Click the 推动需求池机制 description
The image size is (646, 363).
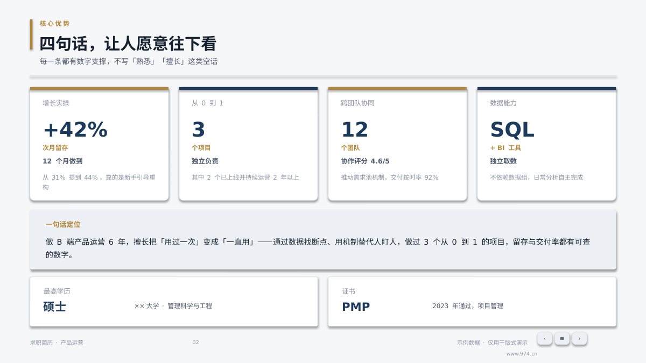[389, 177]
